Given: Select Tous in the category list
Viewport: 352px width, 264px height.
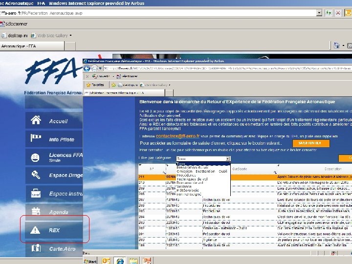Looking at the screenshot, I should pyautogui.click(x=203, y=164).
